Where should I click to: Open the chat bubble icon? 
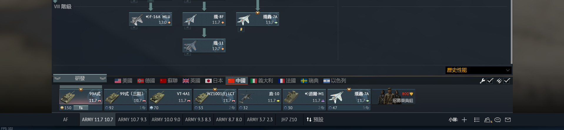(x=498, y=120)
